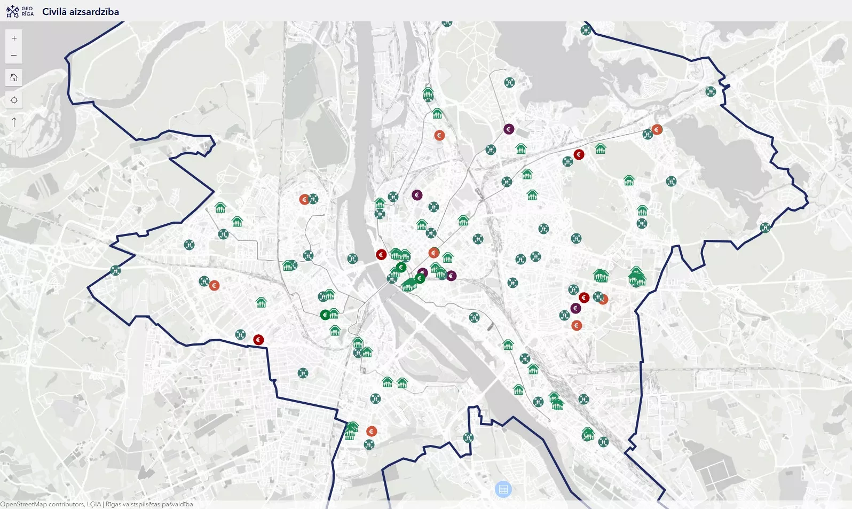Select orange euro marker at northeast city border
Viewport: 852px width, 509px height.
(657, 129)
